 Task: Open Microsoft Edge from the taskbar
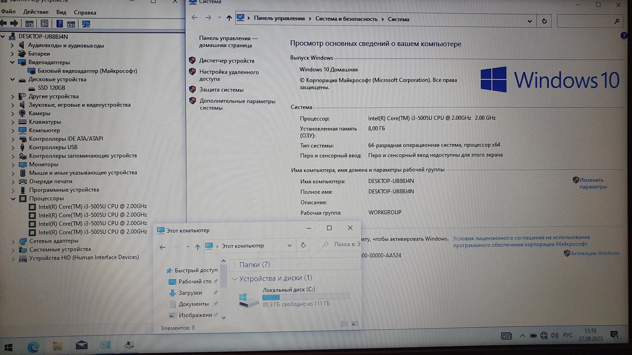(x=33, y=347)
